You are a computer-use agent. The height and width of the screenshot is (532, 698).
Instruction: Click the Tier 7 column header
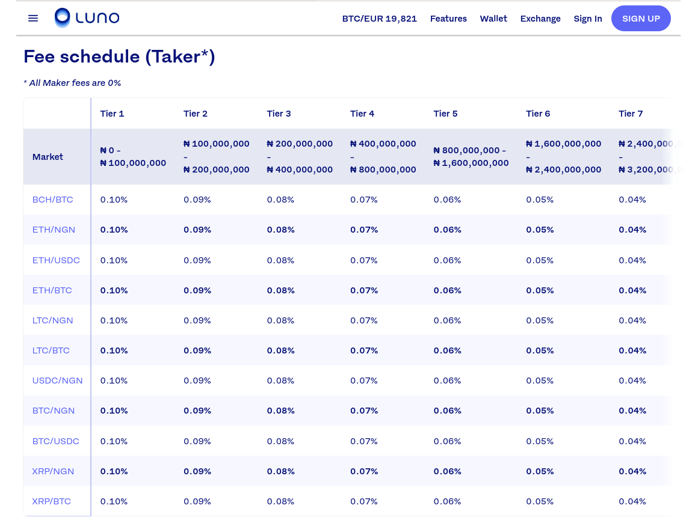[631, 114]
